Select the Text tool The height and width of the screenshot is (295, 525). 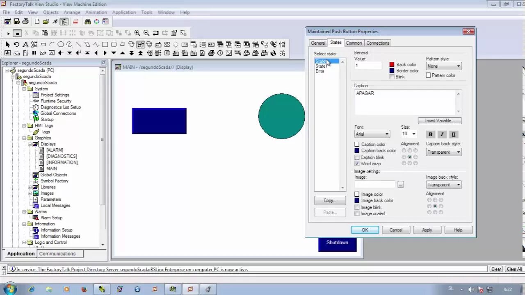point(25,44)
